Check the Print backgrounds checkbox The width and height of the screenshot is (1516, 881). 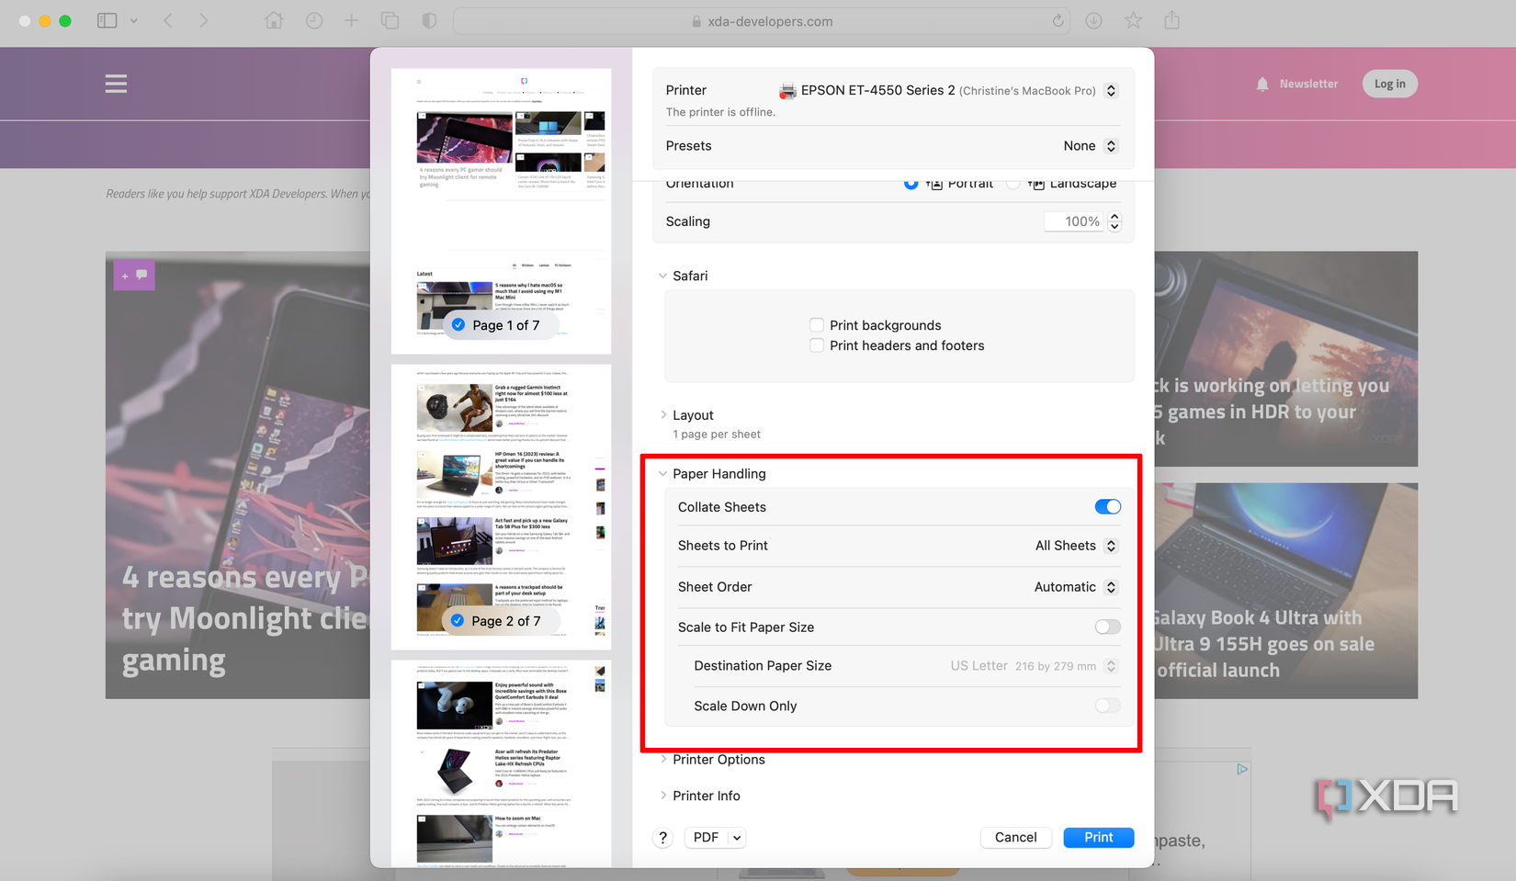tap(817, 325)
